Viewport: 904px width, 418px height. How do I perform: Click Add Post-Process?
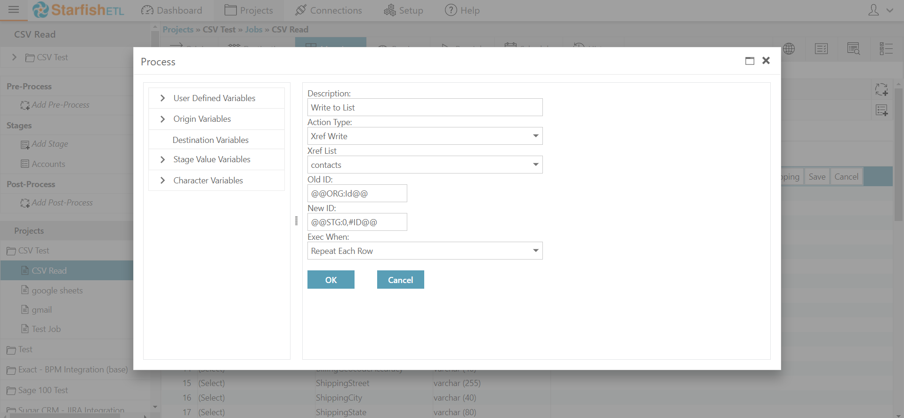pyautogui.click(x=62, y=203)
